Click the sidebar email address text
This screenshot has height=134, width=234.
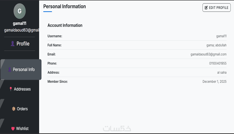point(22,30)
